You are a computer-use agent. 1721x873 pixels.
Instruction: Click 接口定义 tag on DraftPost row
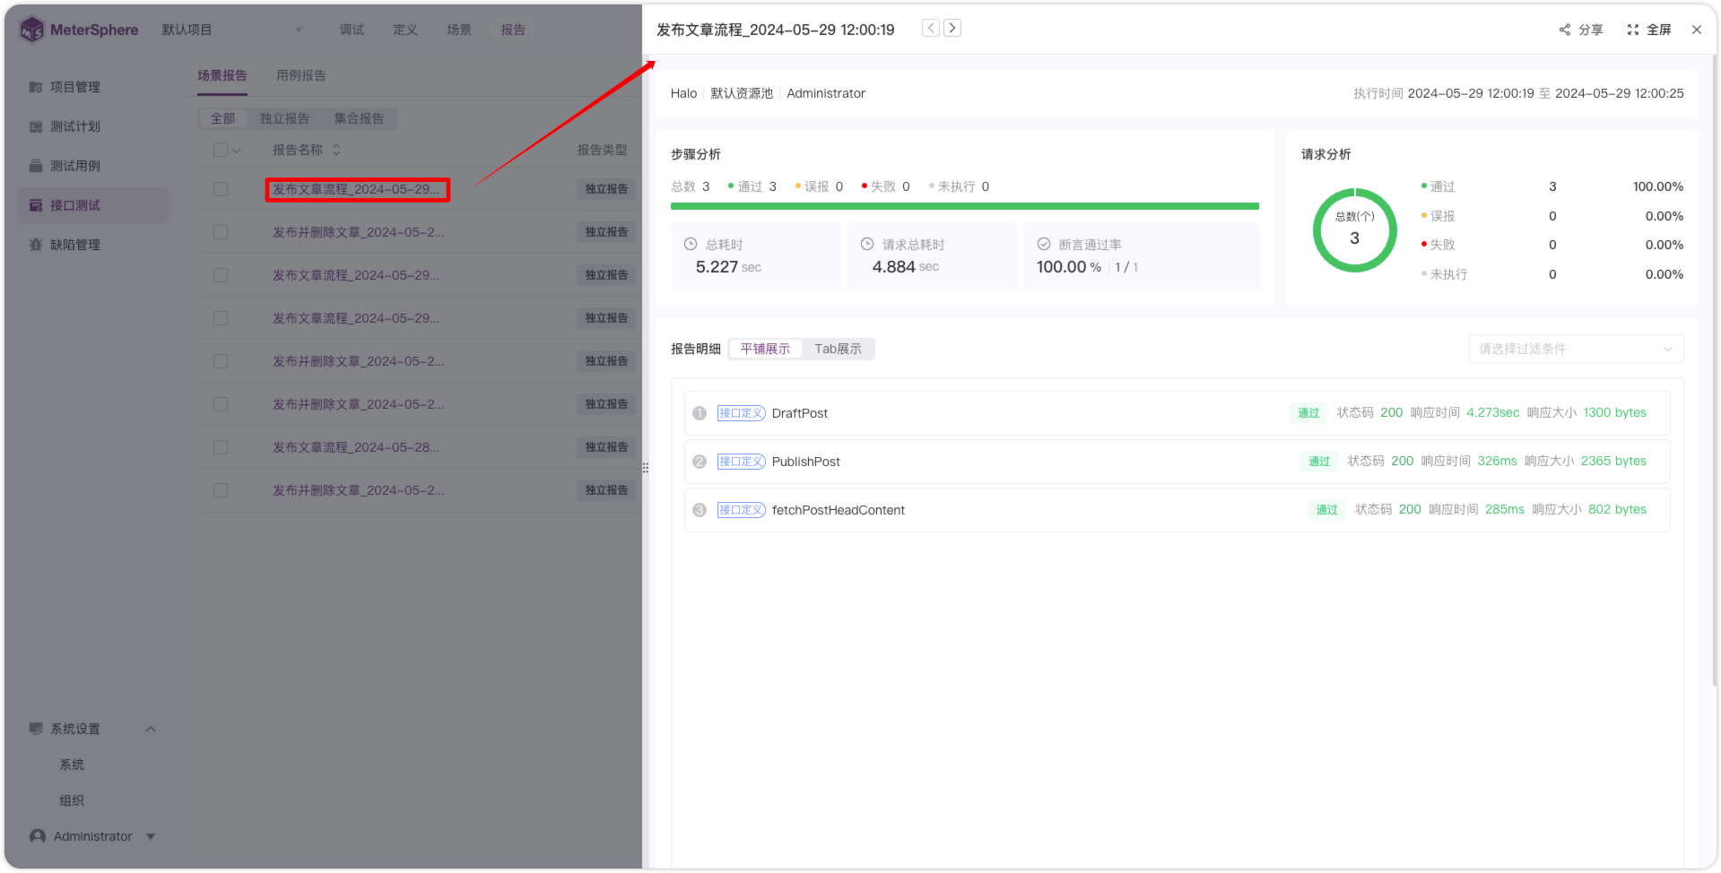coord(741,413)
